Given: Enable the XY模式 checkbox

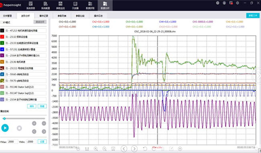Looking at the screenshot, I should pos(1,22).
